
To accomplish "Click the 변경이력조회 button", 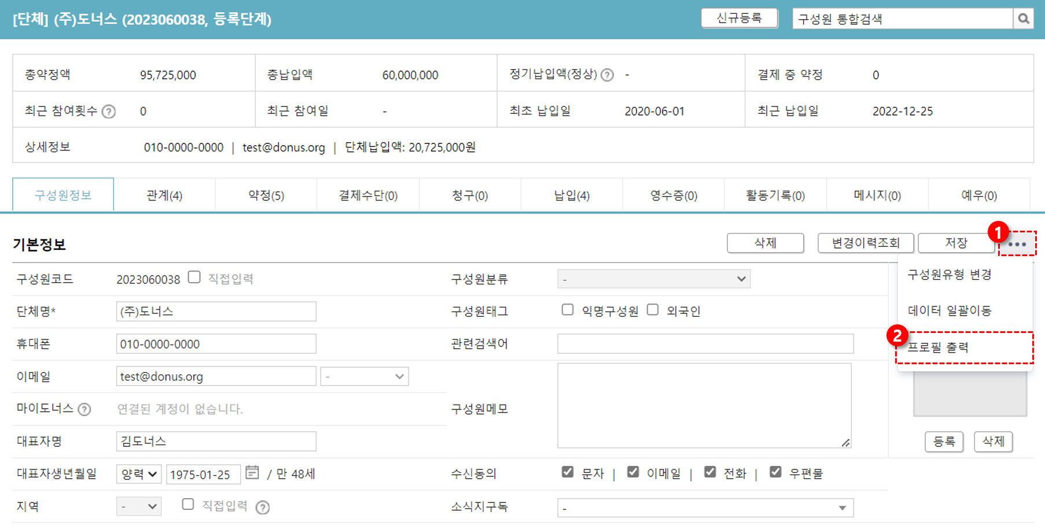I will 866,243.
